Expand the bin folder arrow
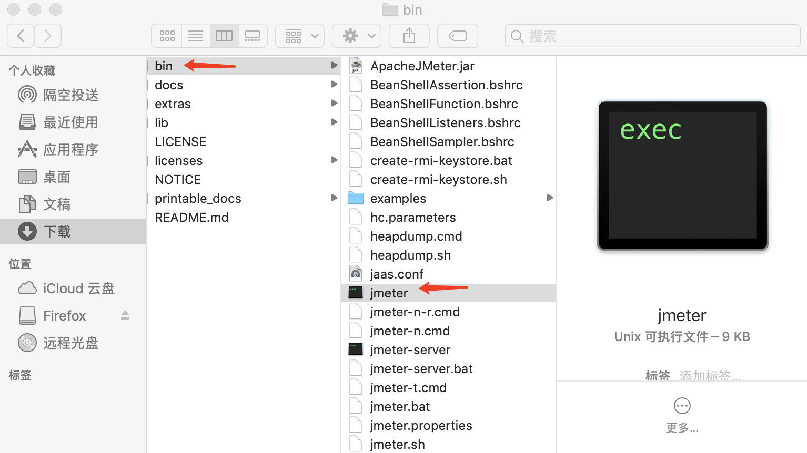807x453 pixels. coord(334,66)
